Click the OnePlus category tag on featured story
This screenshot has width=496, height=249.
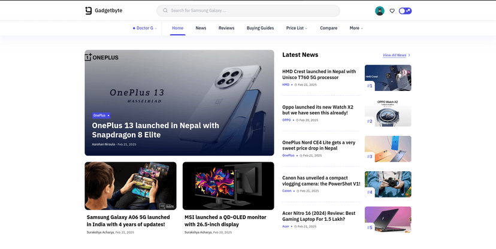click(99, 115)
